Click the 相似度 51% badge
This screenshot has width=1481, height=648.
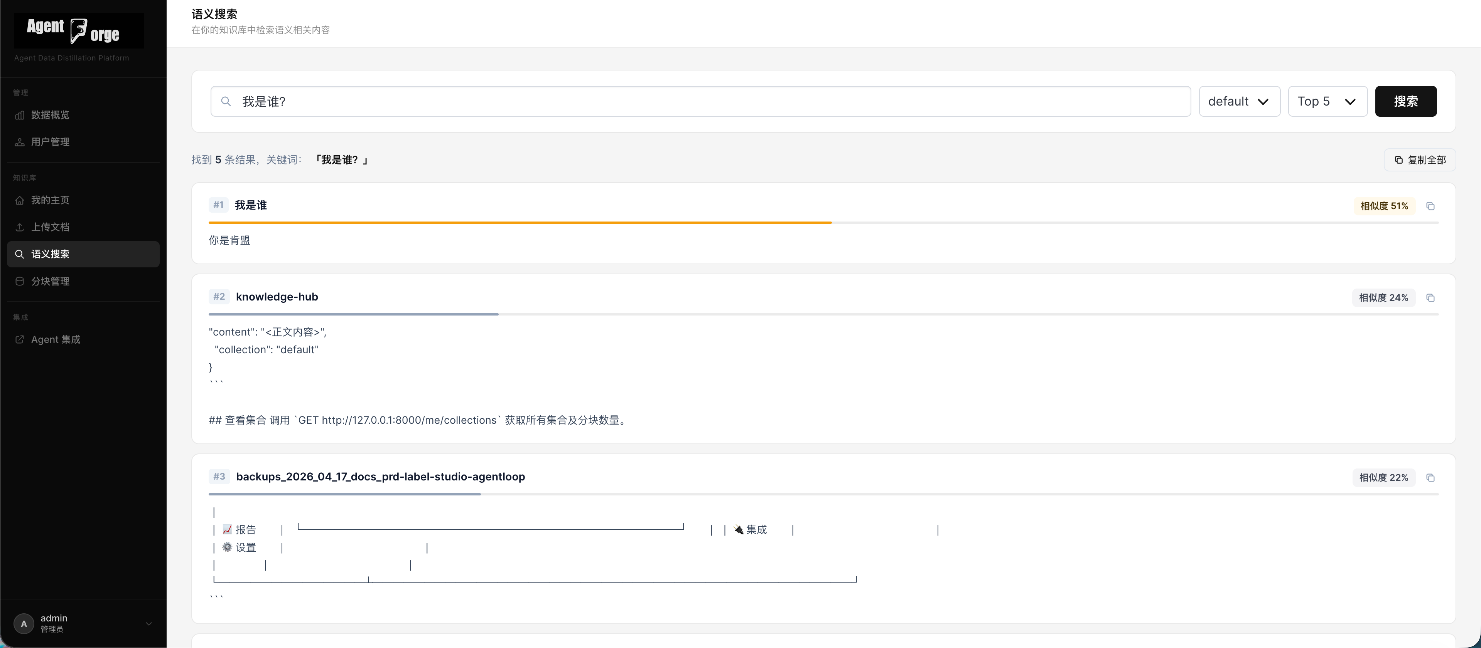tap(1385, 206)
